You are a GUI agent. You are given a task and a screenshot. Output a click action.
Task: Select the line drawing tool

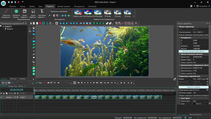[x=34, y=38]
